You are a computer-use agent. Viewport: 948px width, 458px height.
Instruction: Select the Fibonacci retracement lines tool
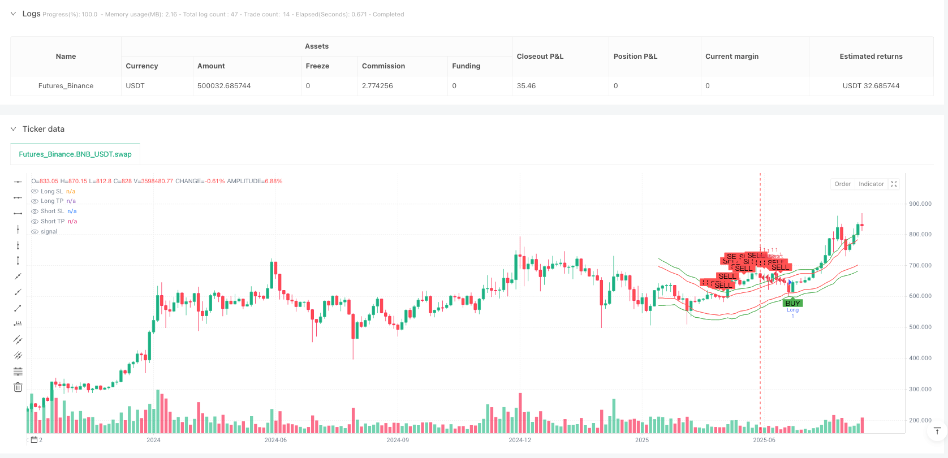[18, 371]
